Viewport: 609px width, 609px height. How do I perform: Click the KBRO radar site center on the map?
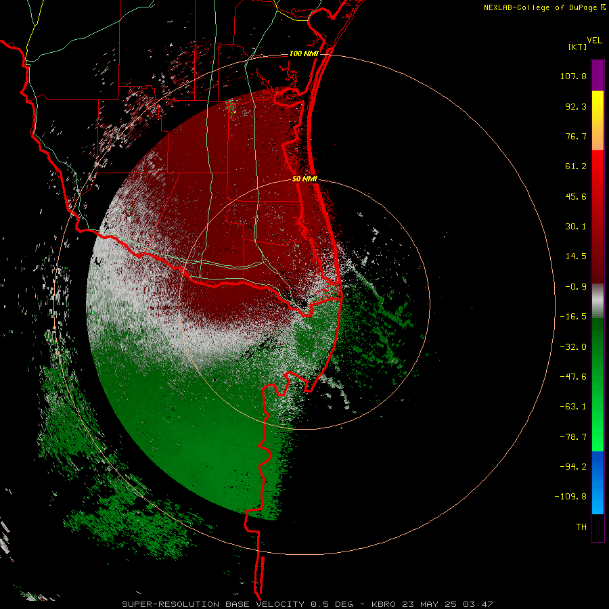[x=304, y=304]
